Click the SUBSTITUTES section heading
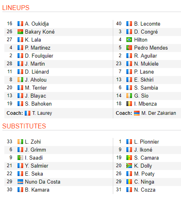 pos(24,126)
